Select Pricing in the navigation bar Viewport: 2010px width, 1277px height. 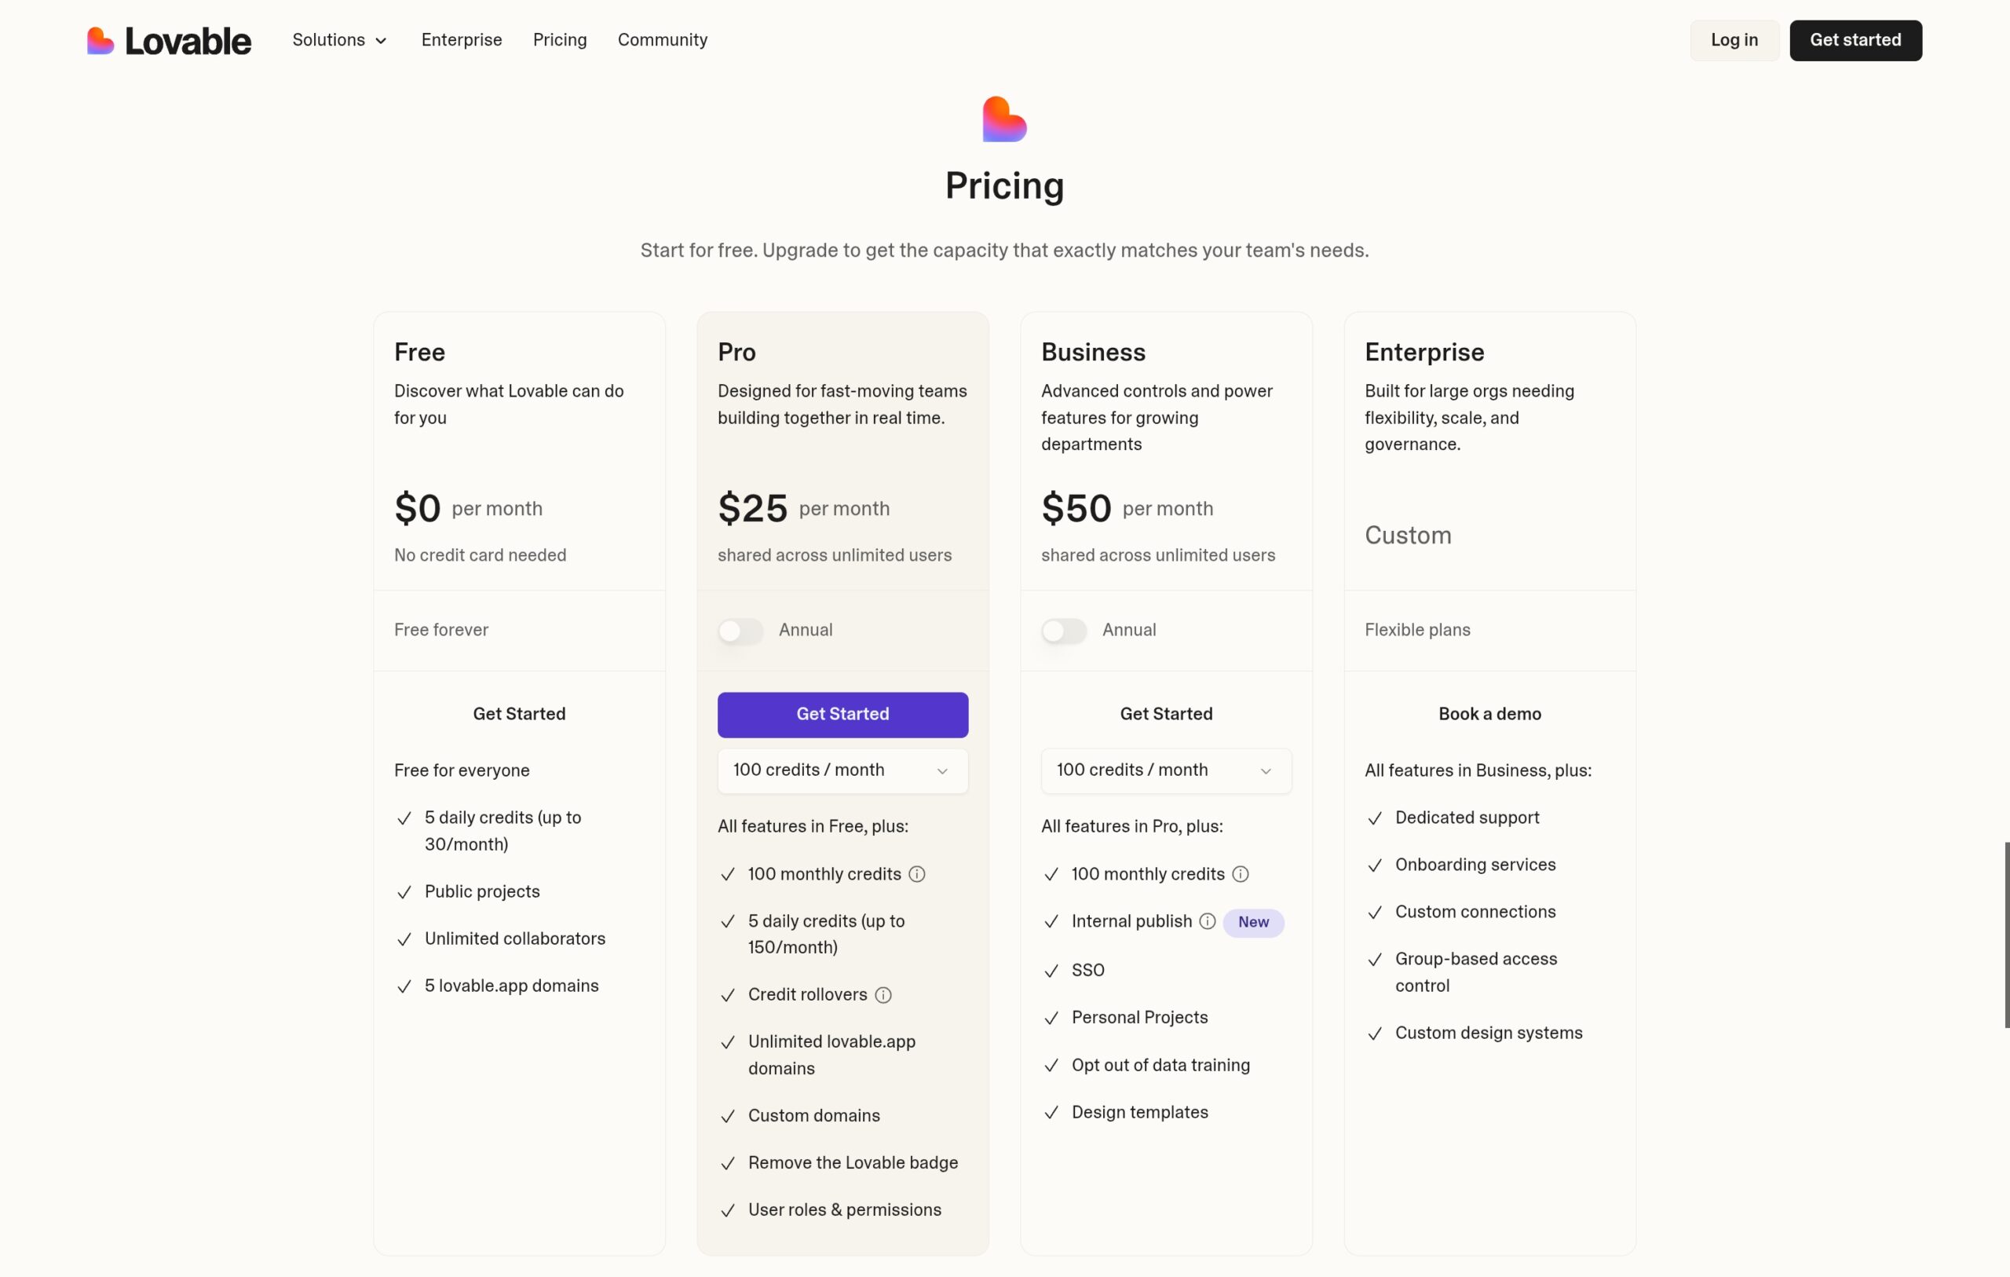[x=559, y=39]
